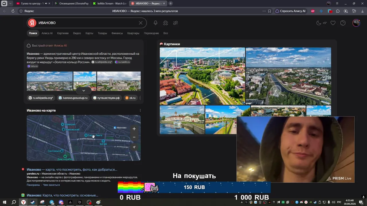Open Steam from the taskbar

click(33, 202)
